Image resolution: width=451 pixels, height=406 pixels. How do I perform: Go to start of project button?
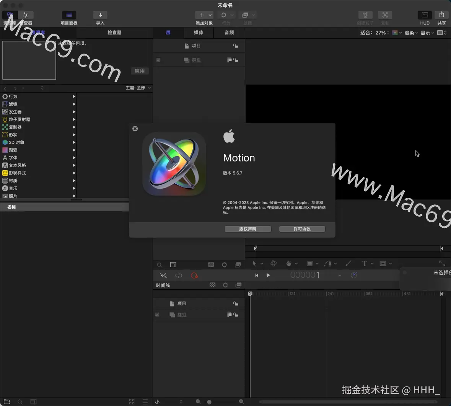[257, 276]
